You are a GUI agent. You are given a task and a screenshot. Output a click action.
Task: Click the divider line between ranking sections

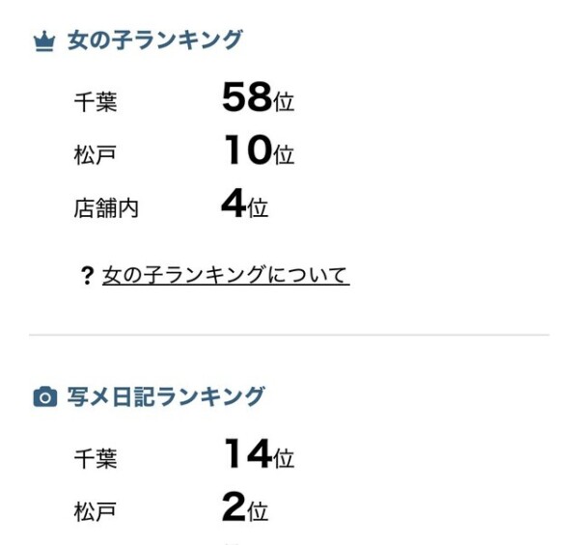[289, 335]
